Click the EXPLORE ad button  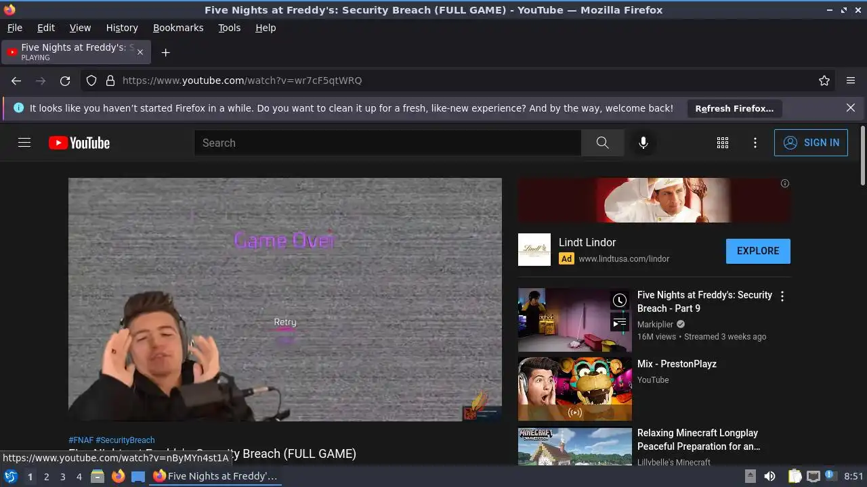(x=758, y=251)
